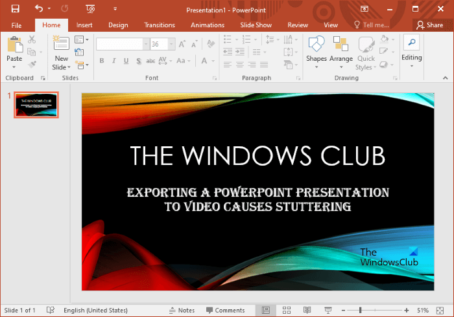Open the font size dropdown

[171, 44]
